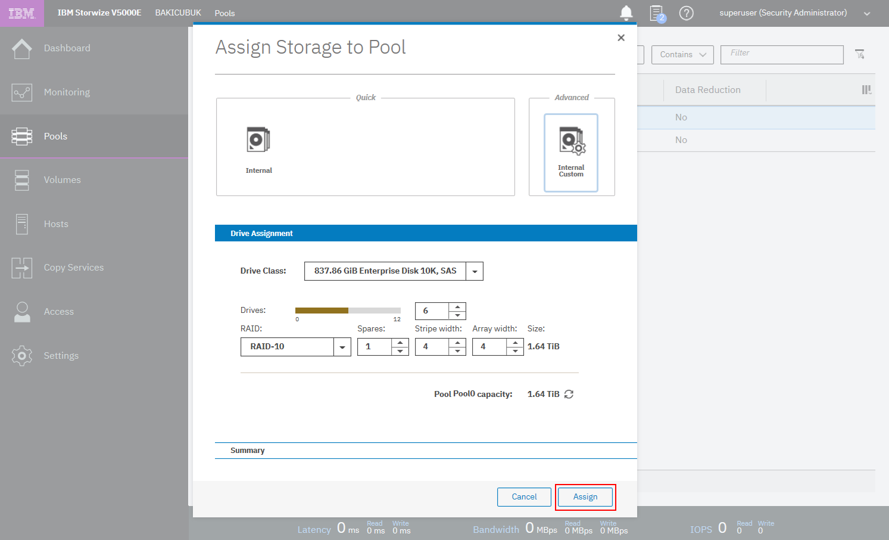Click the IOPS performance readout
The image size is (889, 540).
click(x=732, y=528)
